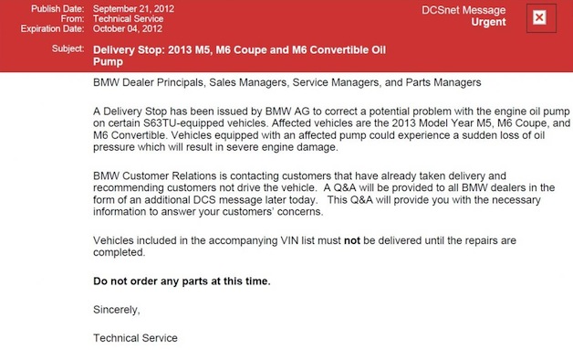Click the 'Expiration Date:' label

52,28
